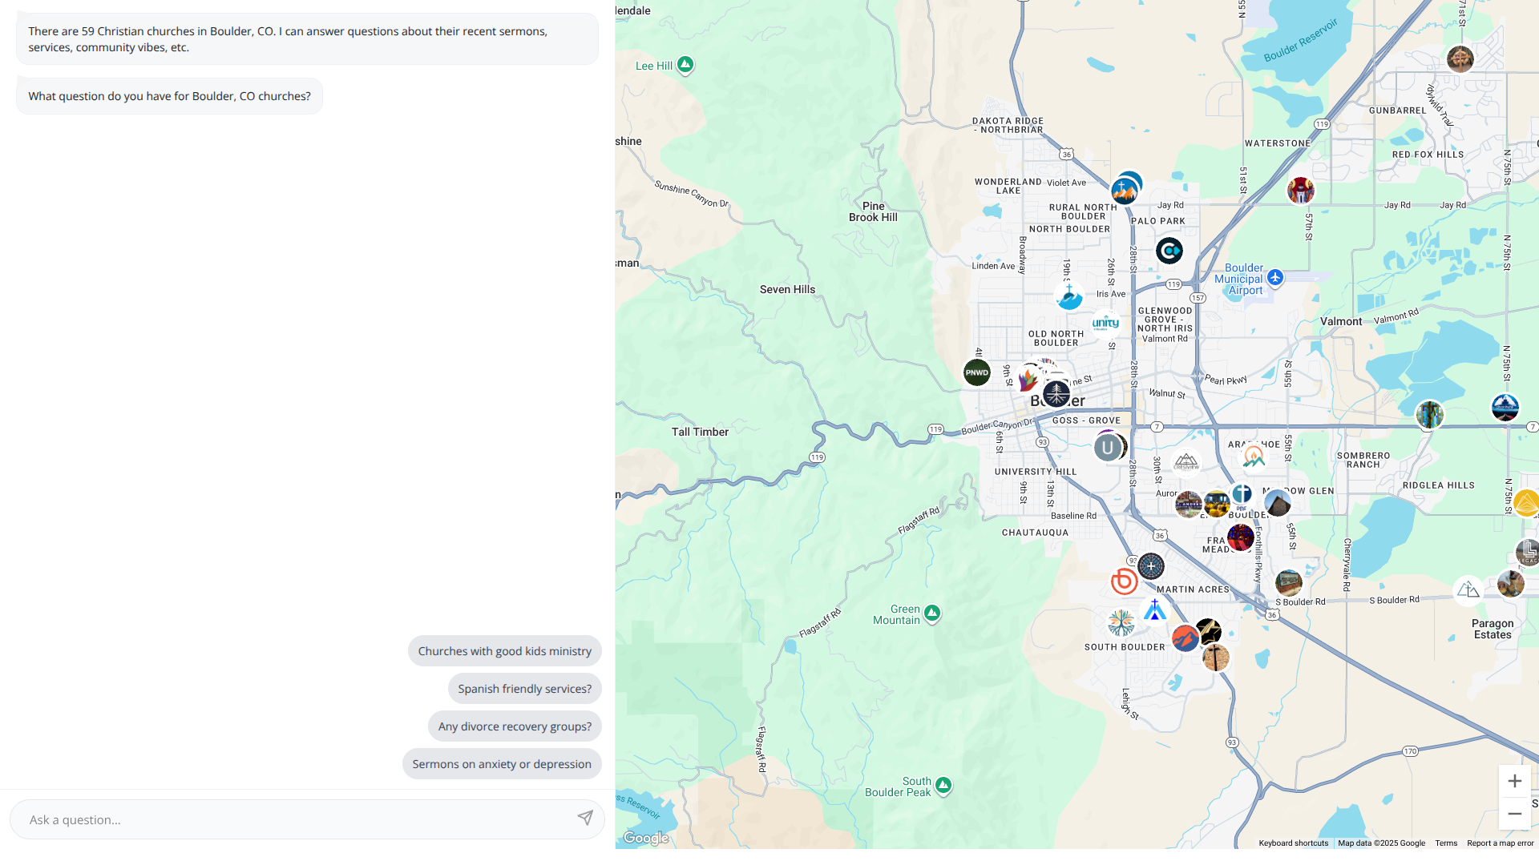The width and height of the screenshot is (1539, 865).
Task: Select 'Any divorce recovery groups?' suggestion
Action: pyautogui.click(x=515, y=726)
